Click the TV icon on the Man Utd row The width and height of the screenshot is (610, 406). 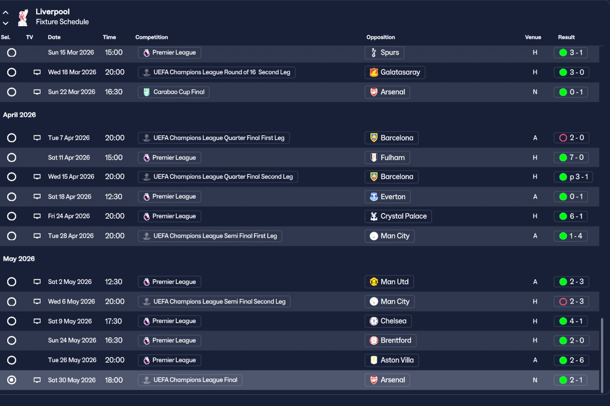click(x=37, y=282)
